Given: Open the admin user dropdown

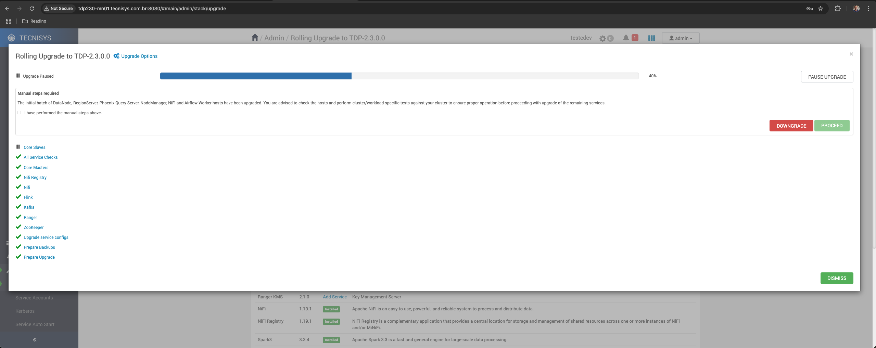Looking at the screenshot, I should [681, 38].
